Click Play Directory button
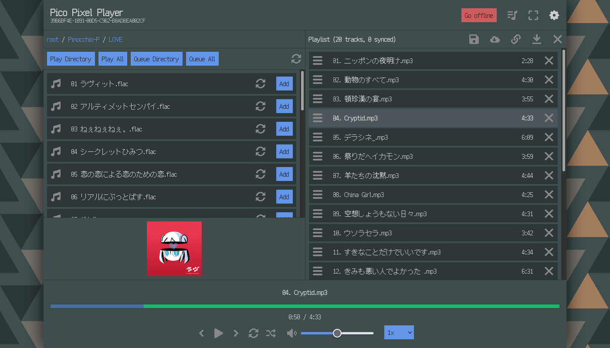The image size is (610, 348). (x=71, y=59)
